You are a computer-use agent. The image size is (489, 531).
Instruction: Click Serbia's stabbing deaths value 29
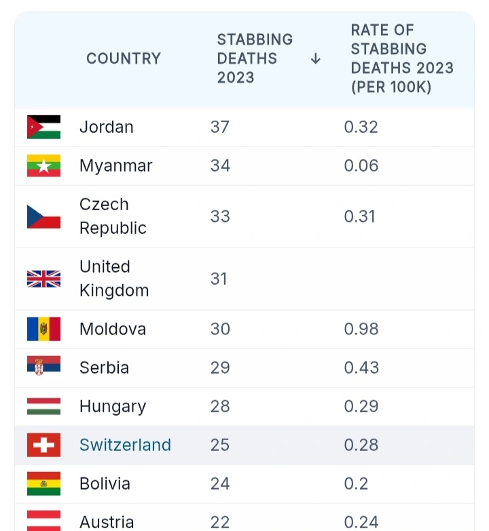220,368
